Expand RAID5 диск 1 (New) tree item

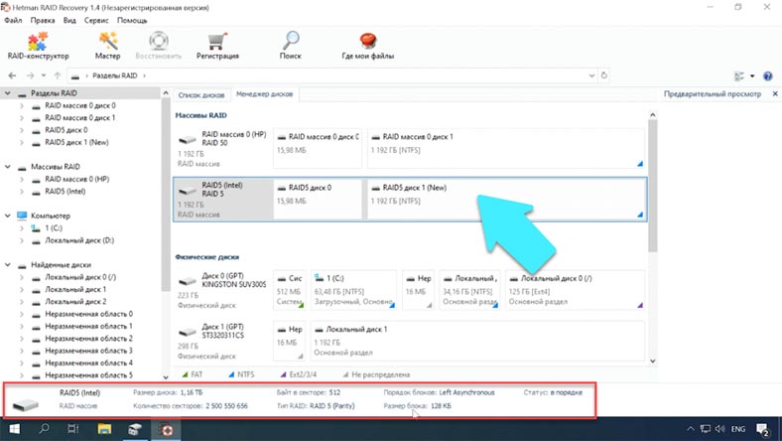[22, 142]
